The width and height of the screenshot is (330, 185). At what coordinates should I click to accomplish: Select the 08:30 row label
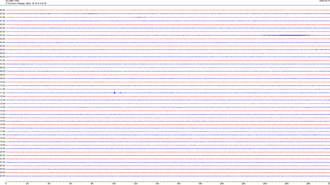[x=2, y=71]
